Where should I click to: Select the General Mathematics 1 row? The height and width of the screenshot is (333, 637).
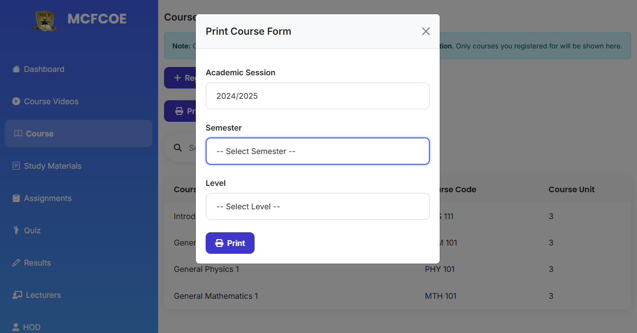point(215,296)
